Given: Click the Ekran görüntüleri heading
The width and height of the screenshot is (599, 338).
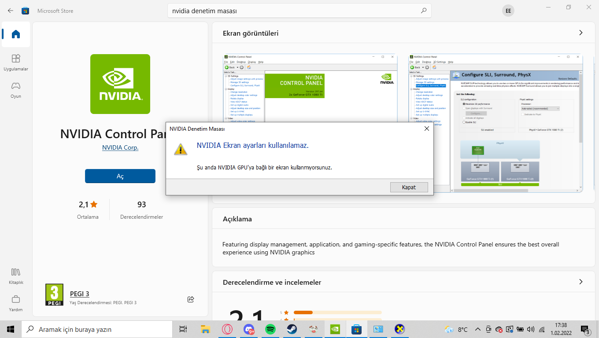Looking at the screenshot, I should 251,33.
